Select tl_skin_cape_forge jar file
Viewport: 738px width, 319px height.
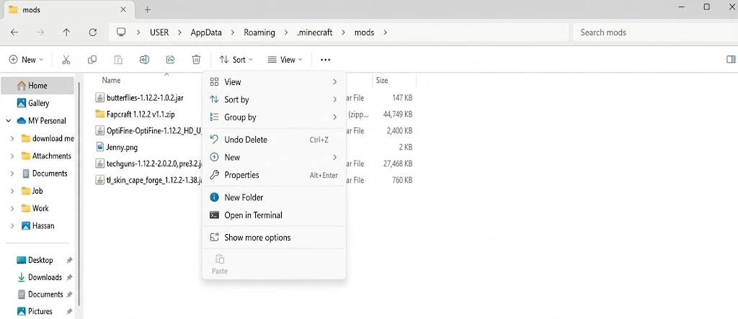tap(148, 180)
